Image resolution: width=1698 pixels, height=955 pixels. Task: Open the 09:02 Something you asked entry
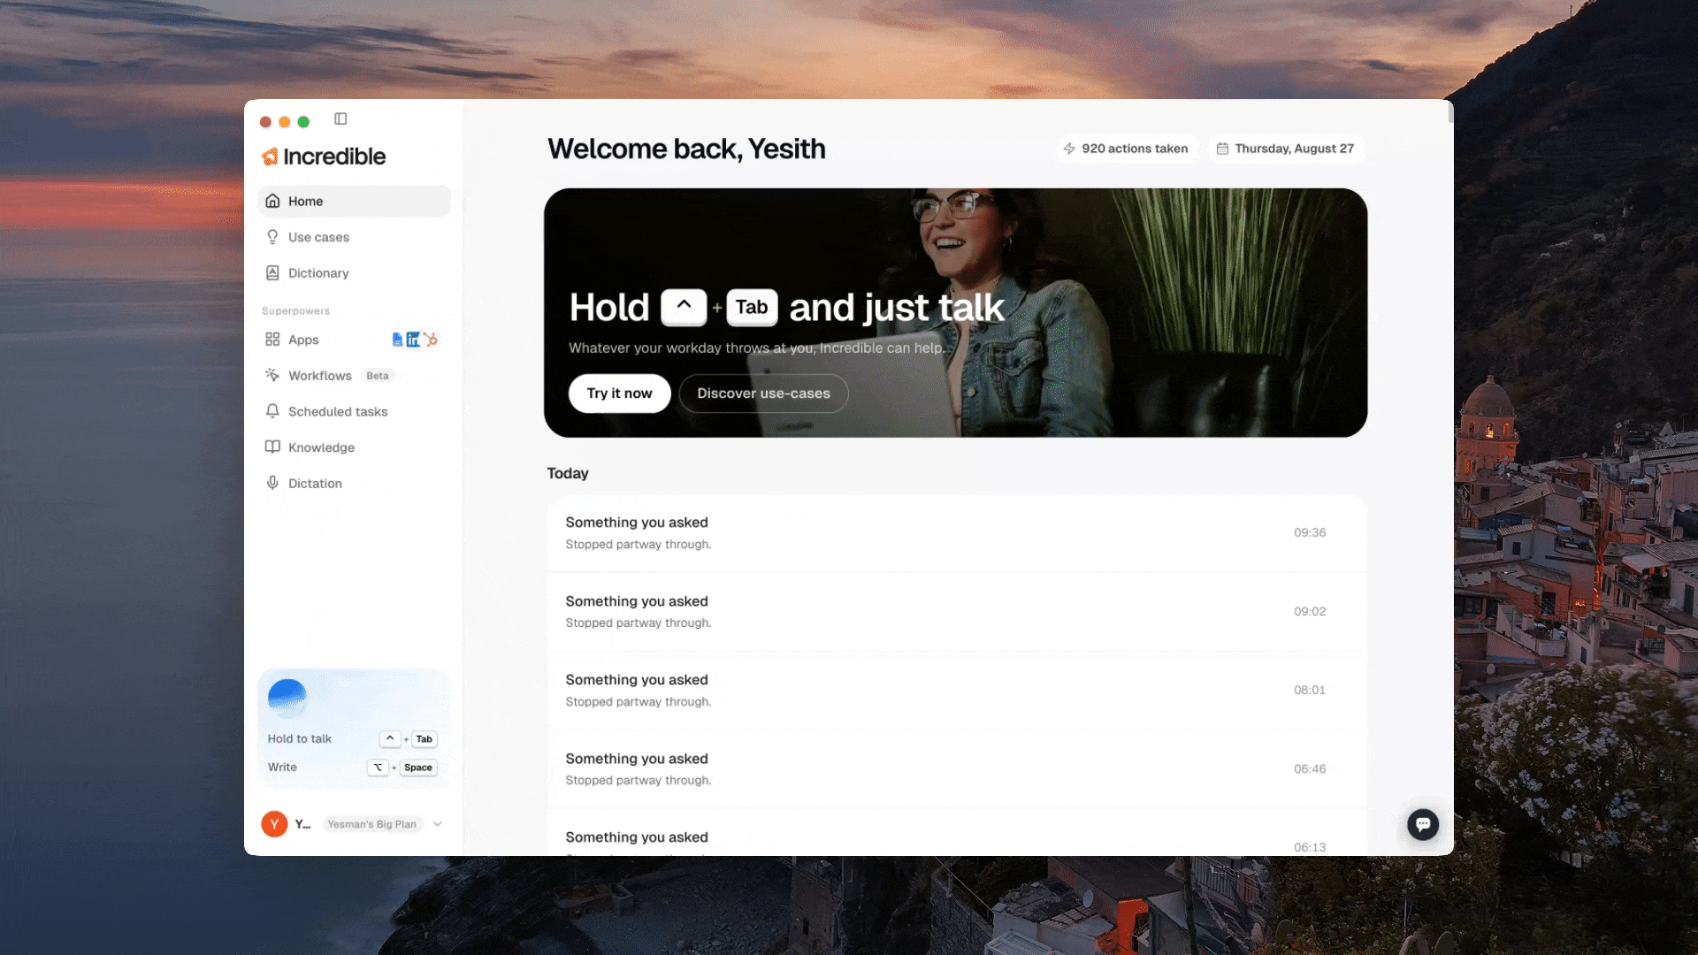956,612
